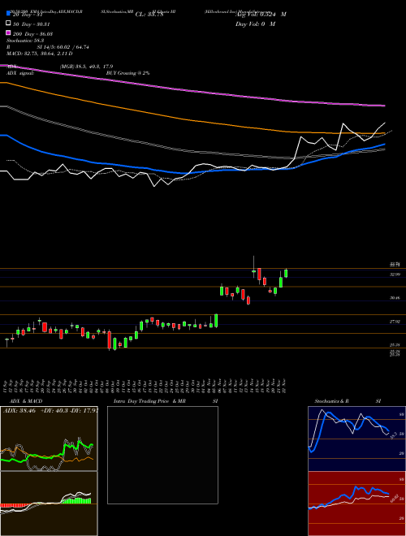
Task: Click the MACD histogram panel with green bars
Action: pyautogui.click(x=49, y=504)
